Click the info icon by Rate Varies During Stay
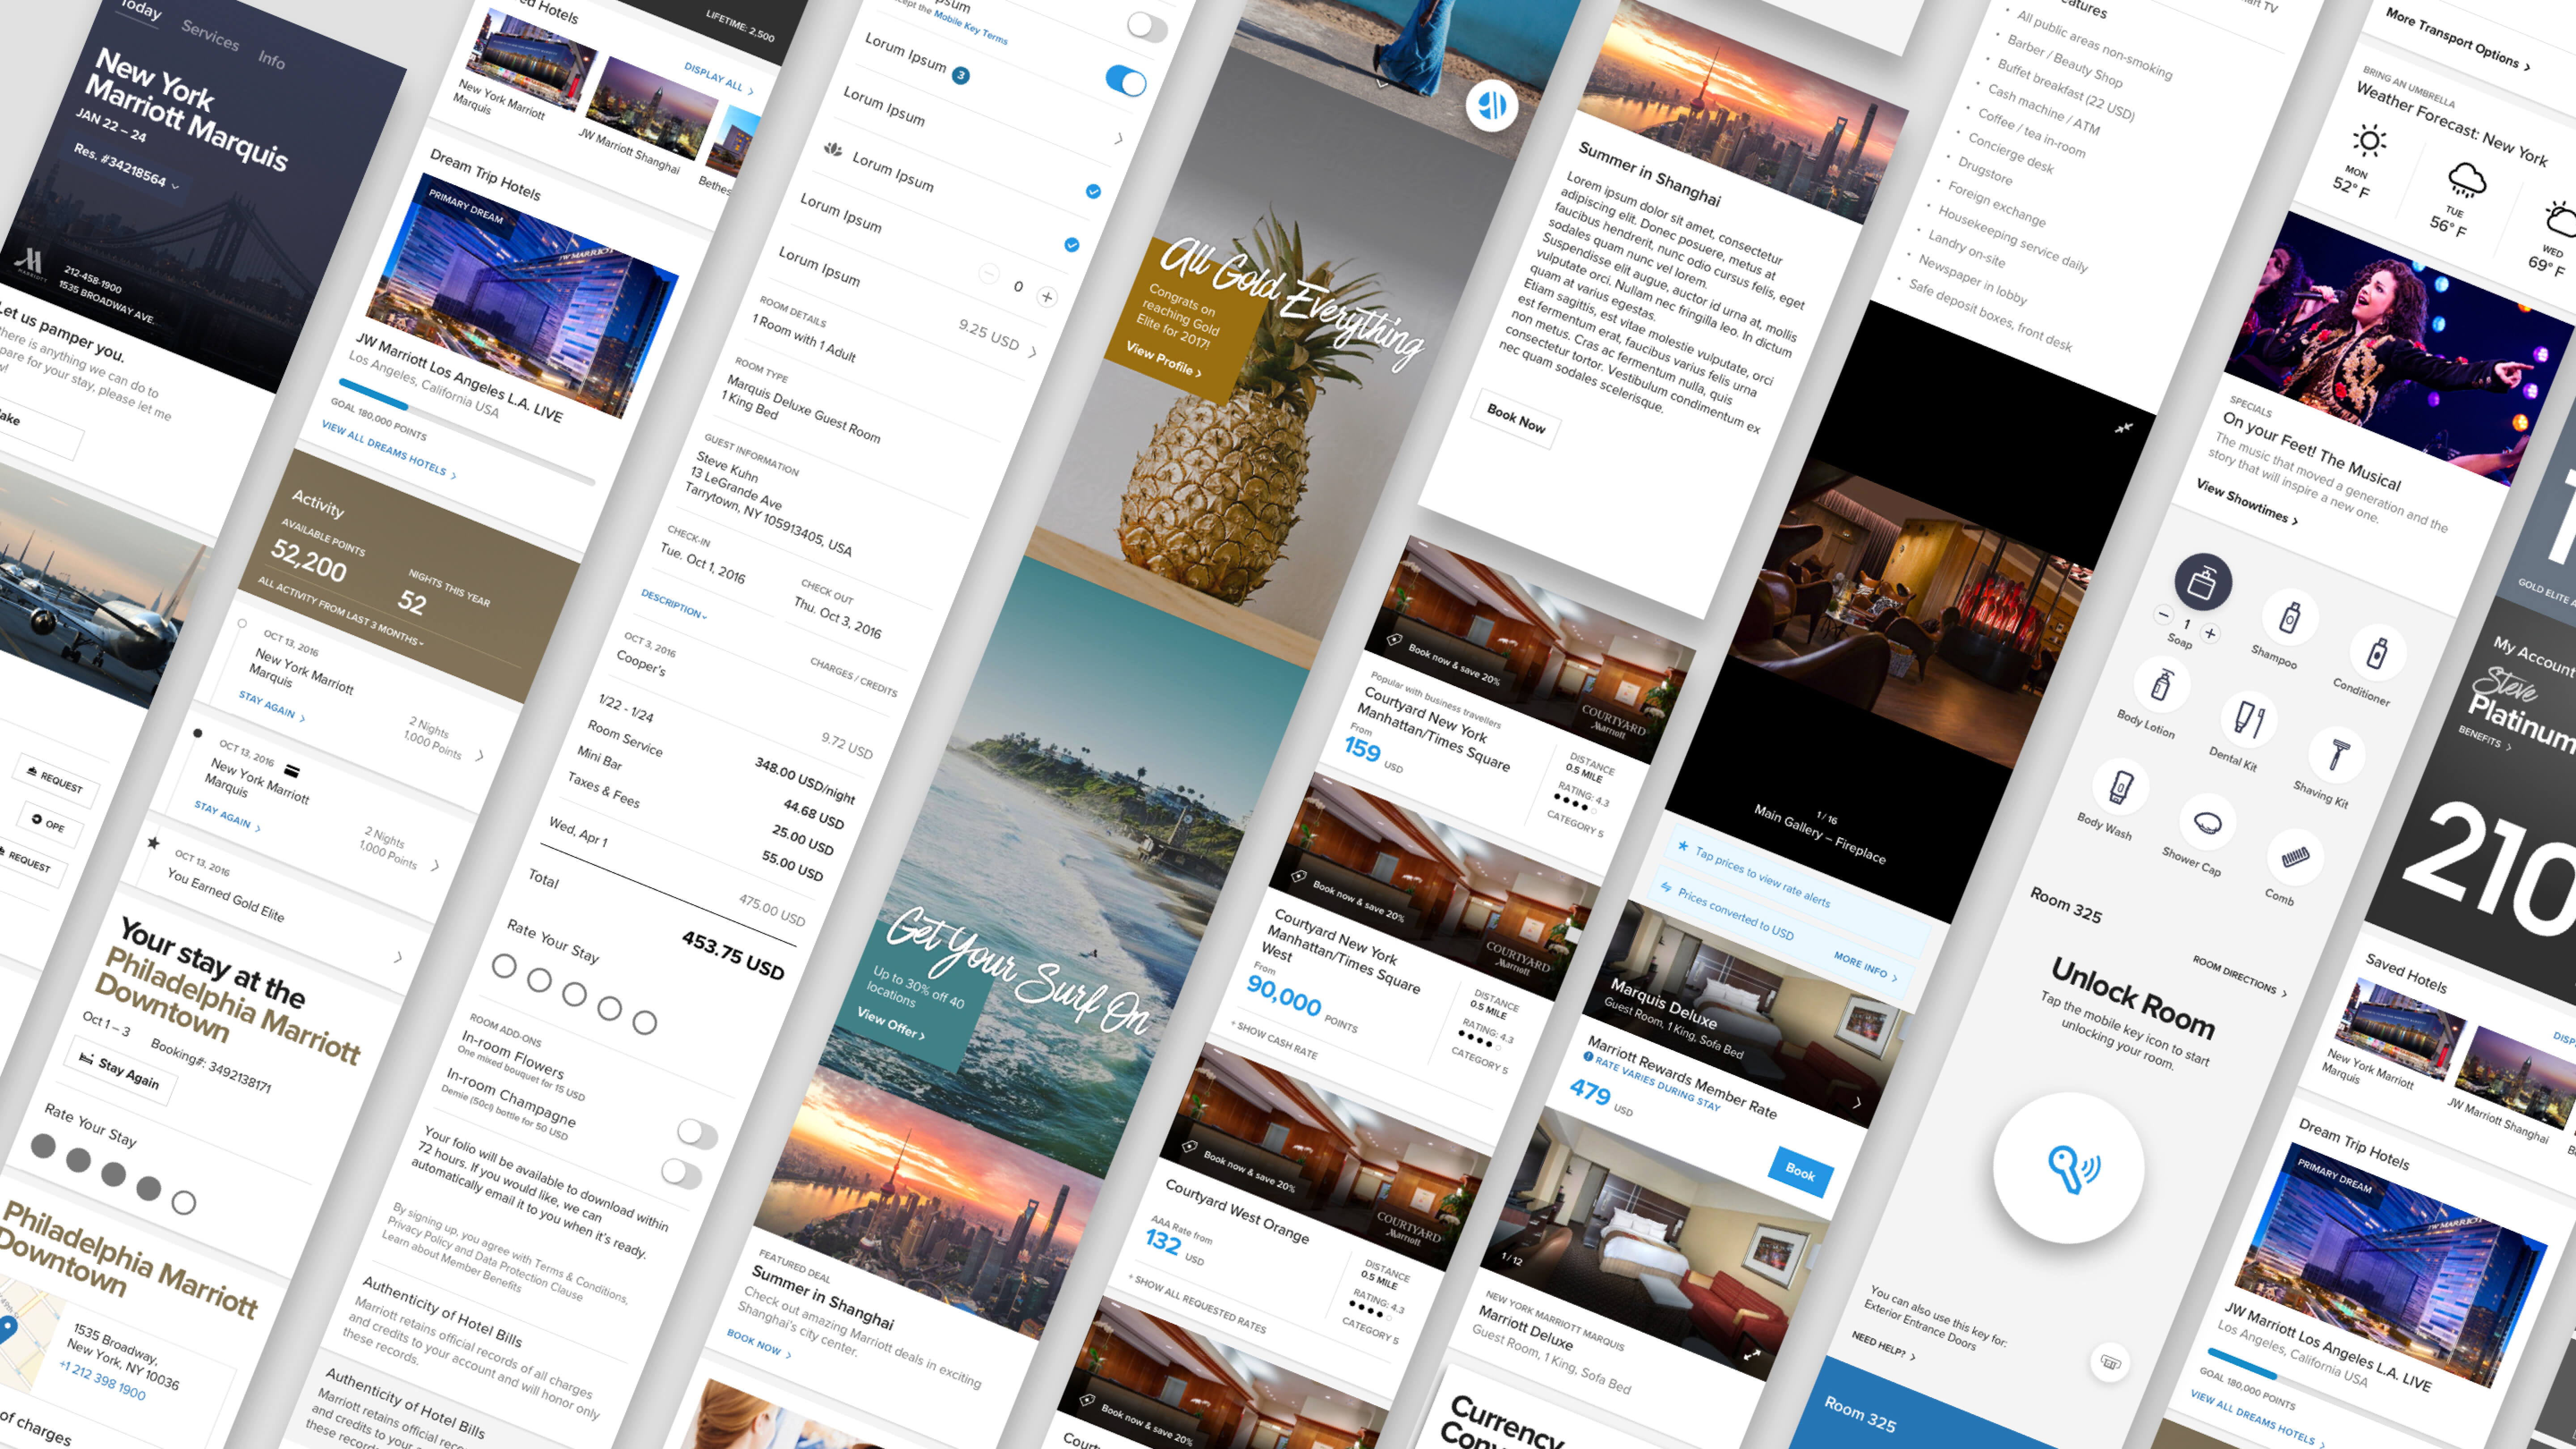This screenshot has width=2576, height=1449. pyautogui.click(x=1588, y=1056)
